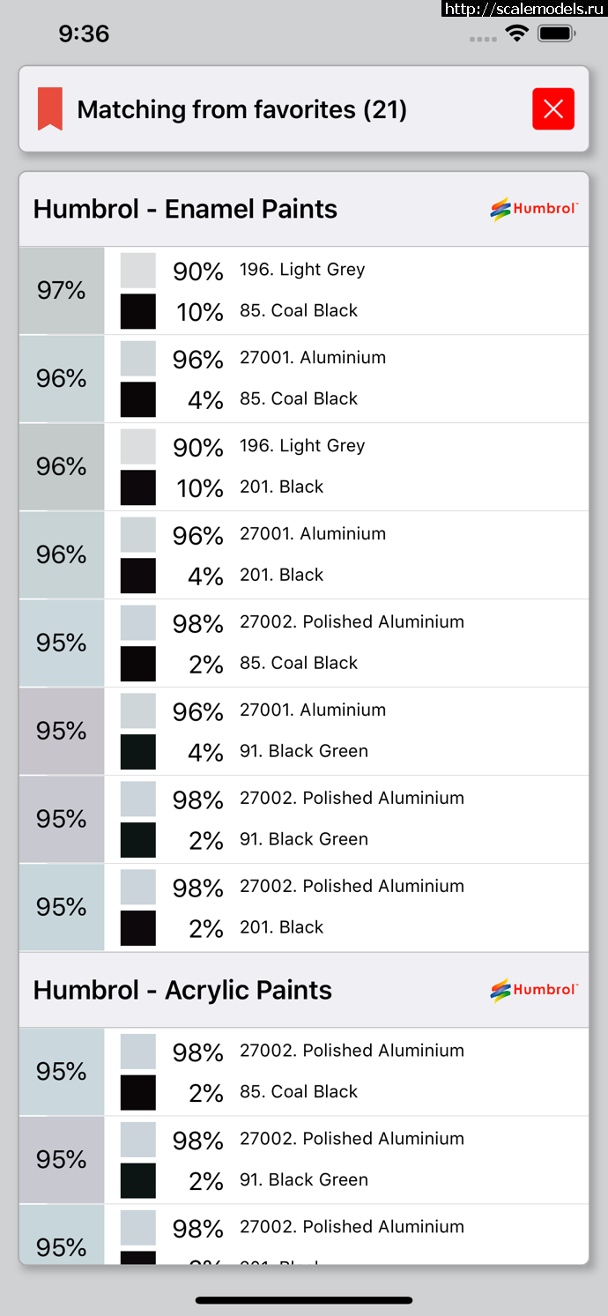Open the Matching from favorites (21) header
The height and width of the screenshot is (1316, 608).
[x=304, y=109]
